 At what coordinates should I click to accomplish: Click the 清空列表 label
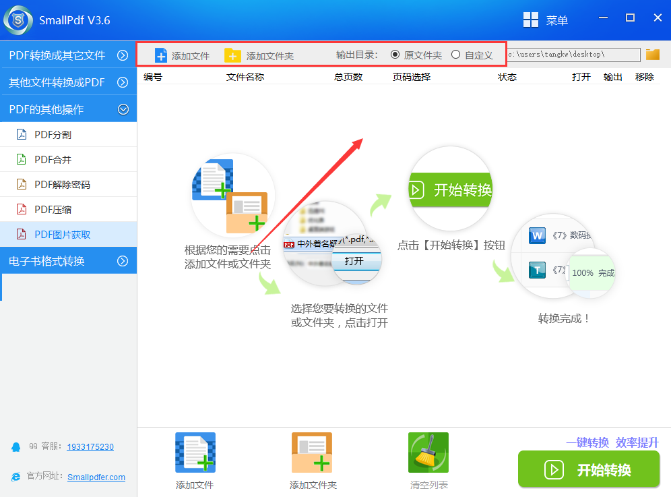point(428,485)
